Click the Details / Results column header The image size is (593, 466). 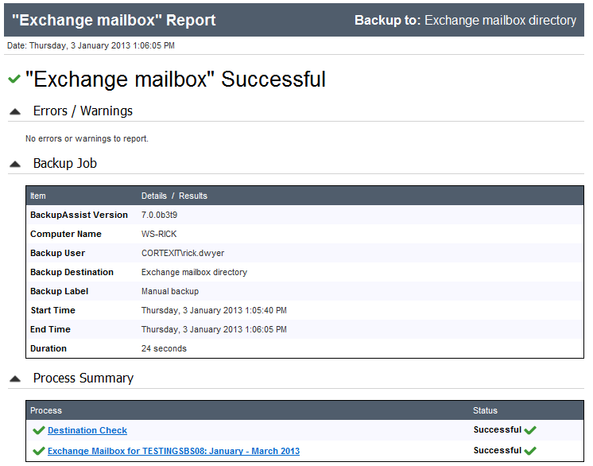(174, 196)
